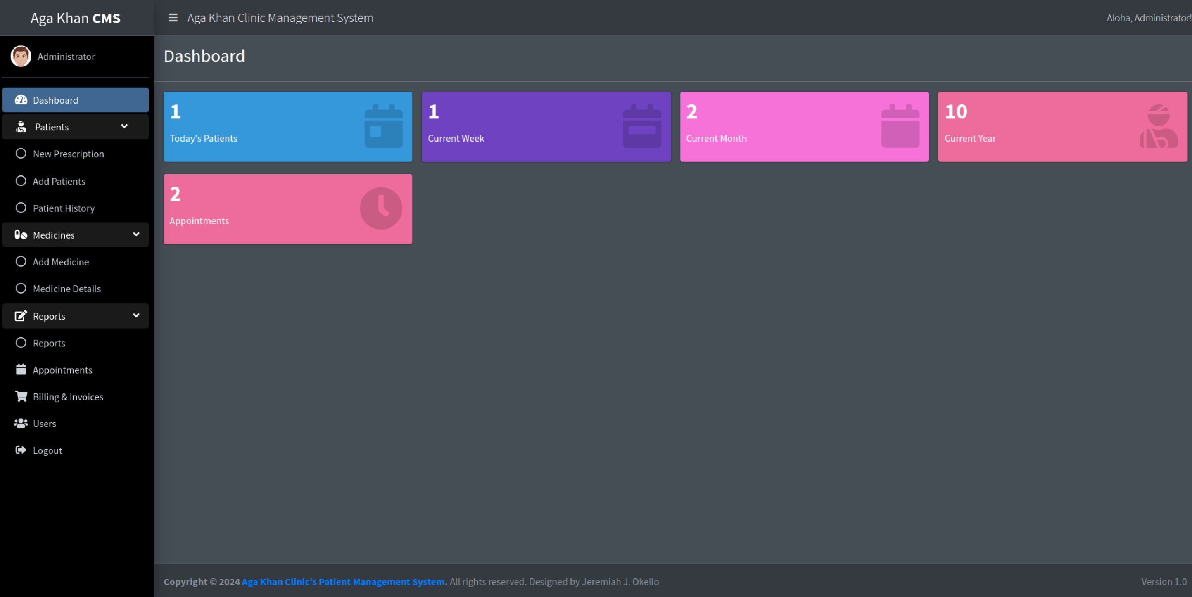Open Appointments from the sidebar

(76, 370)
